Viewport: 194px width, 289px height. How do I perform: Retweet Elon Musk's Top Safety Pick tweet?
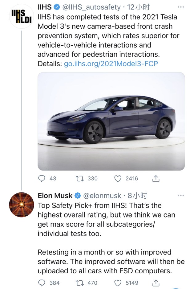point(79,283)
